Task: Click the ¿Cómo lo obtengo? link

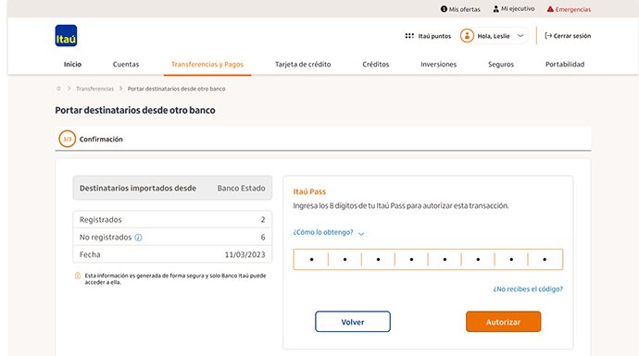Action: (x=323, y=232)
